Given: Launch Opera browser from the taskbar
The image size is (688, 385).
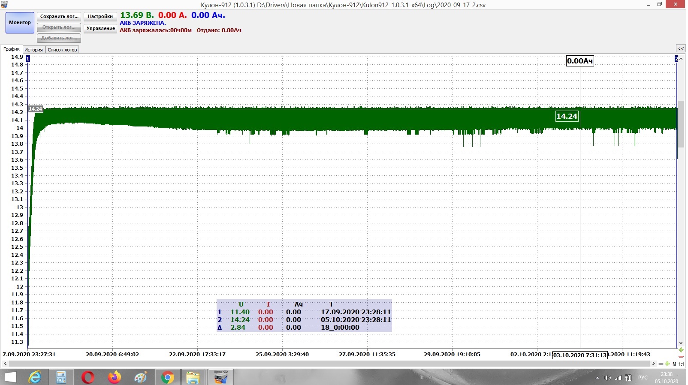Looking at the screenshot, I should 88,377.
